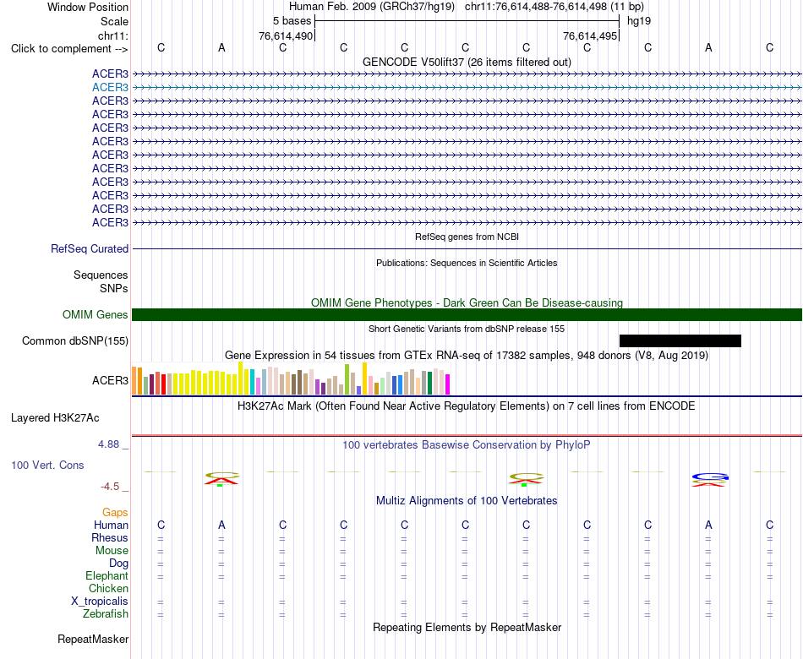Click the Layered H3K27Ac label
The image size is (803, 659).
coord(55,418)
